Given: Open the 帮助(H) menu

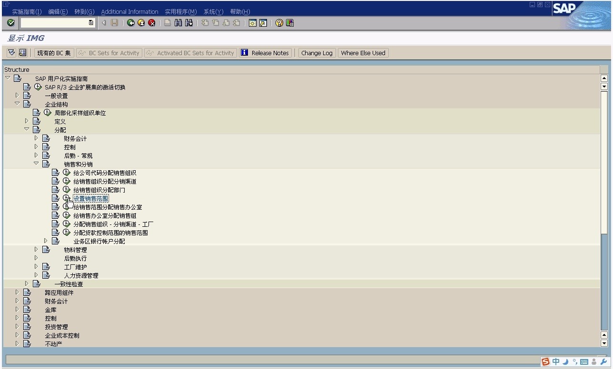Looking at the screenshot, I should tap(240, 11).
